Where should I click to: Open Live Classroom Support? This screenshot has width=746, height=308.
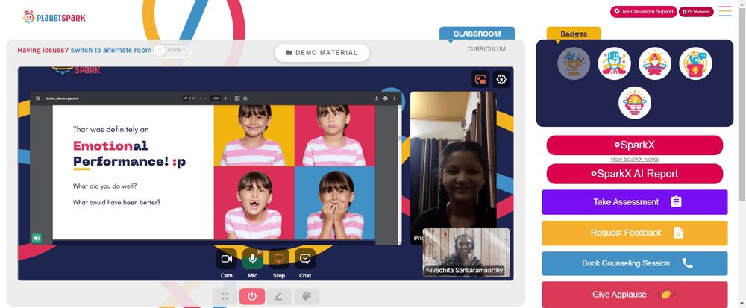coord(644,11)
